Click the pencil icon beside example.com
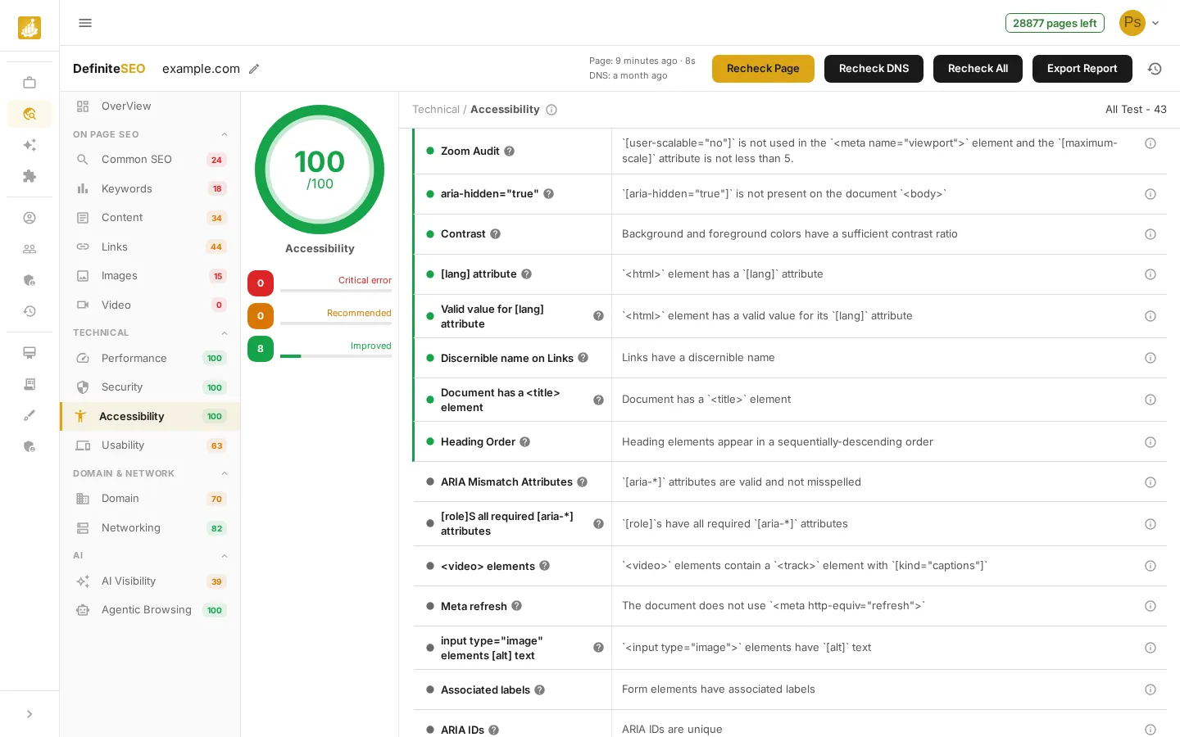Image resolution: width=1180 pixels, height=737 pixels. tap(254, 69)
